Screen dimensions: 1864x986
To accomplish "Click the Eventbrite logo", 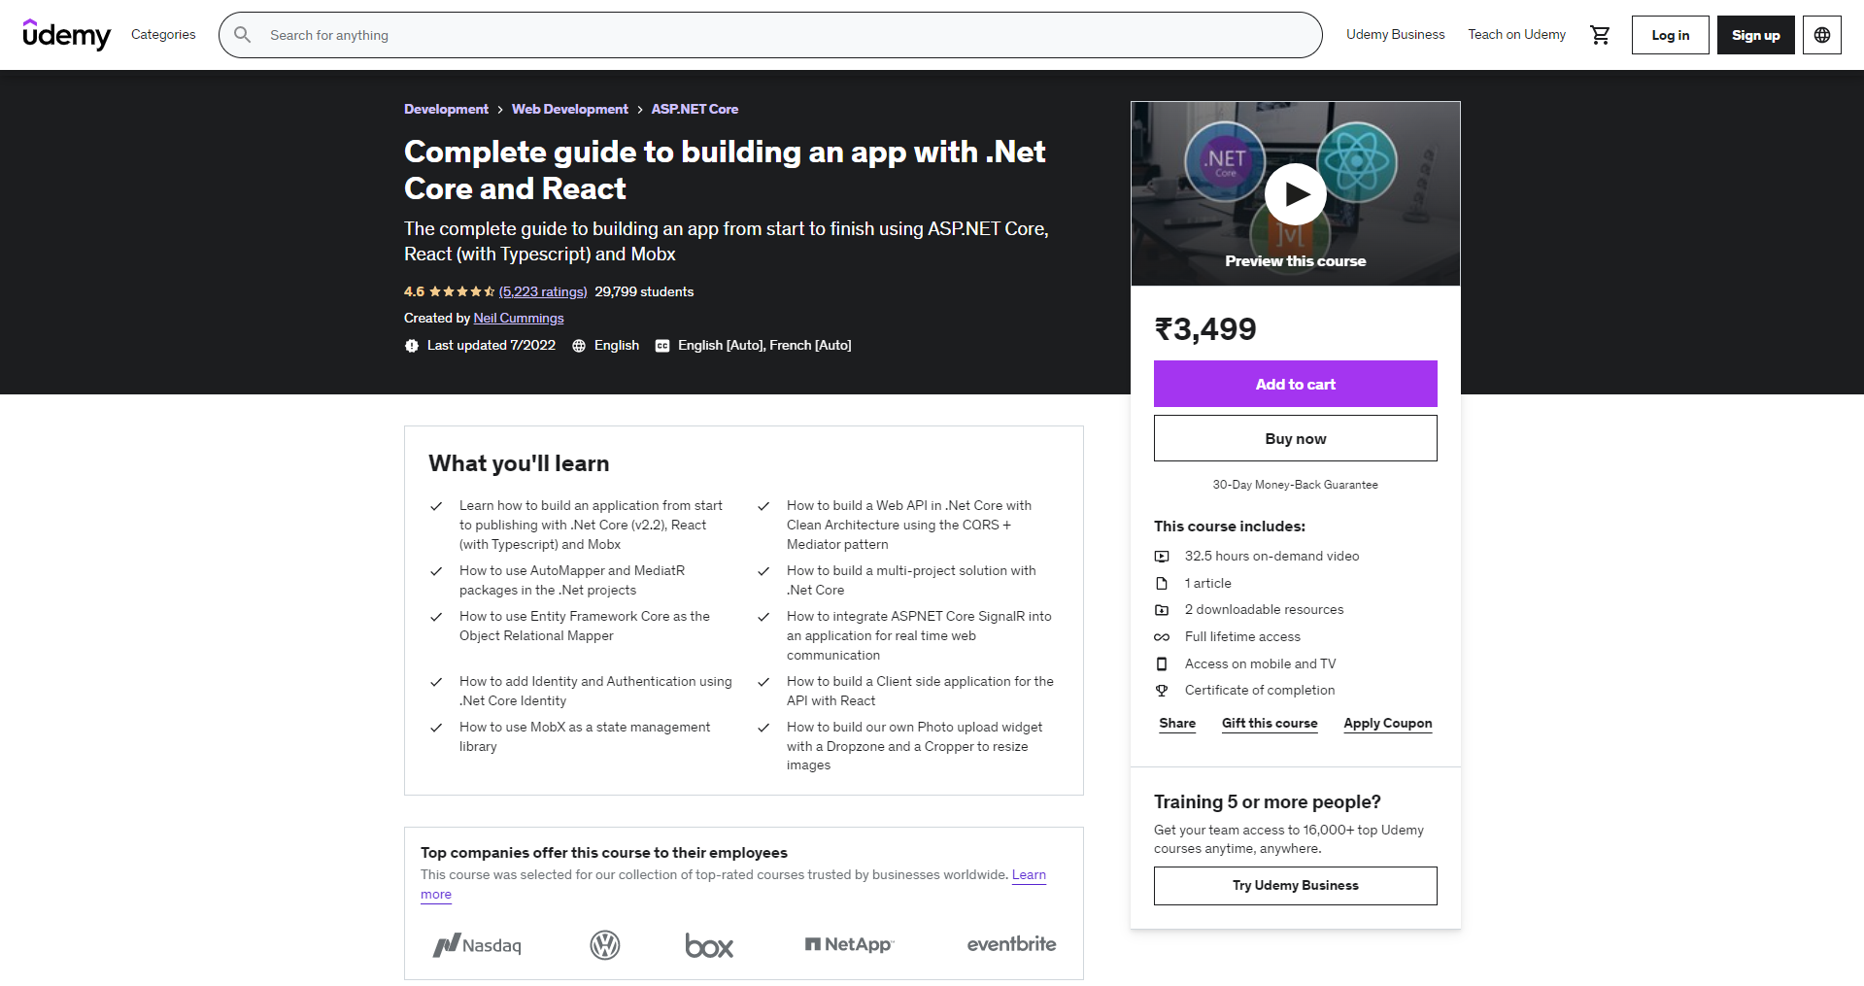I will pyautogui.click(x=1011, y=944).
